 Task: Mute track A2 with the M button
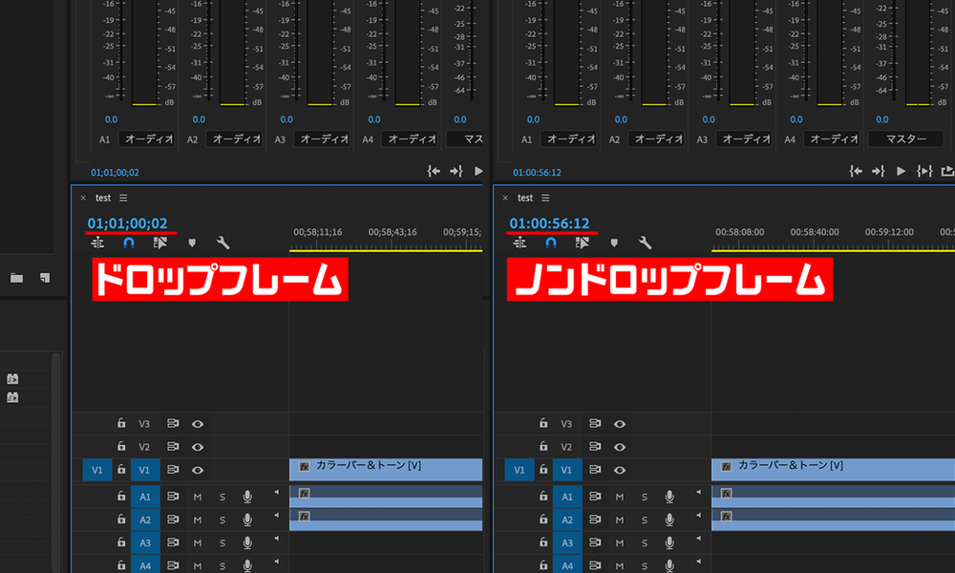click(x=197, y=520)
